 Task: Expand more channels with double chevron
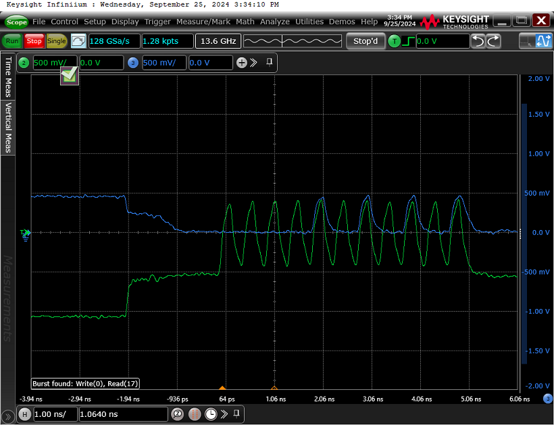coord(253,63)
